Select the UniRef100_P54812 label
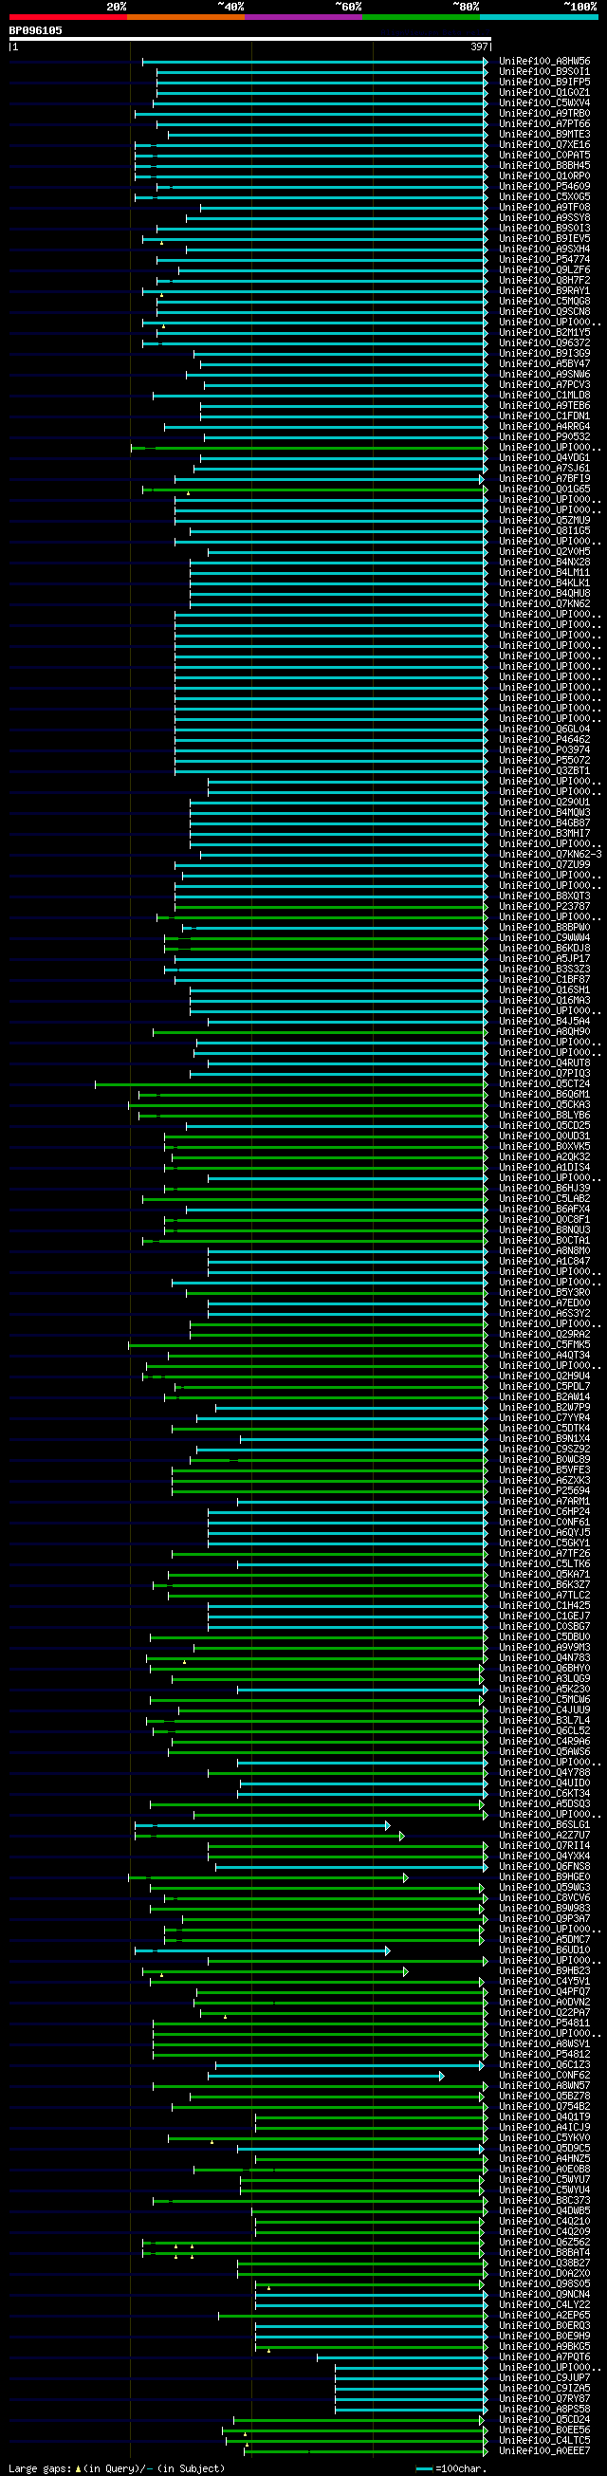607x2476 pixels. pyautogui.click(x=544, y=2055)
